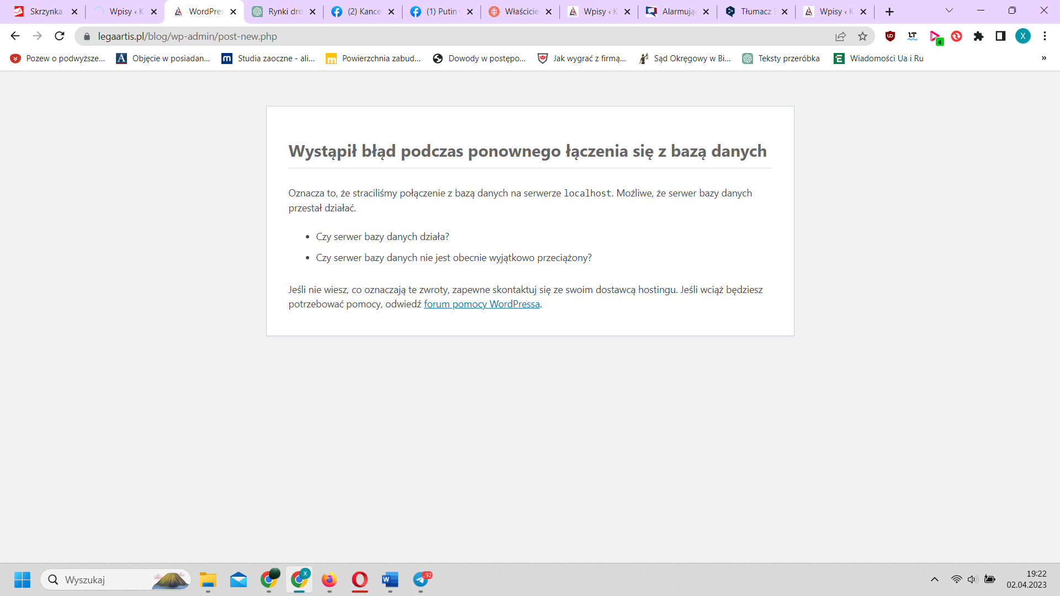Open Telegram from the taskbar

421,580
